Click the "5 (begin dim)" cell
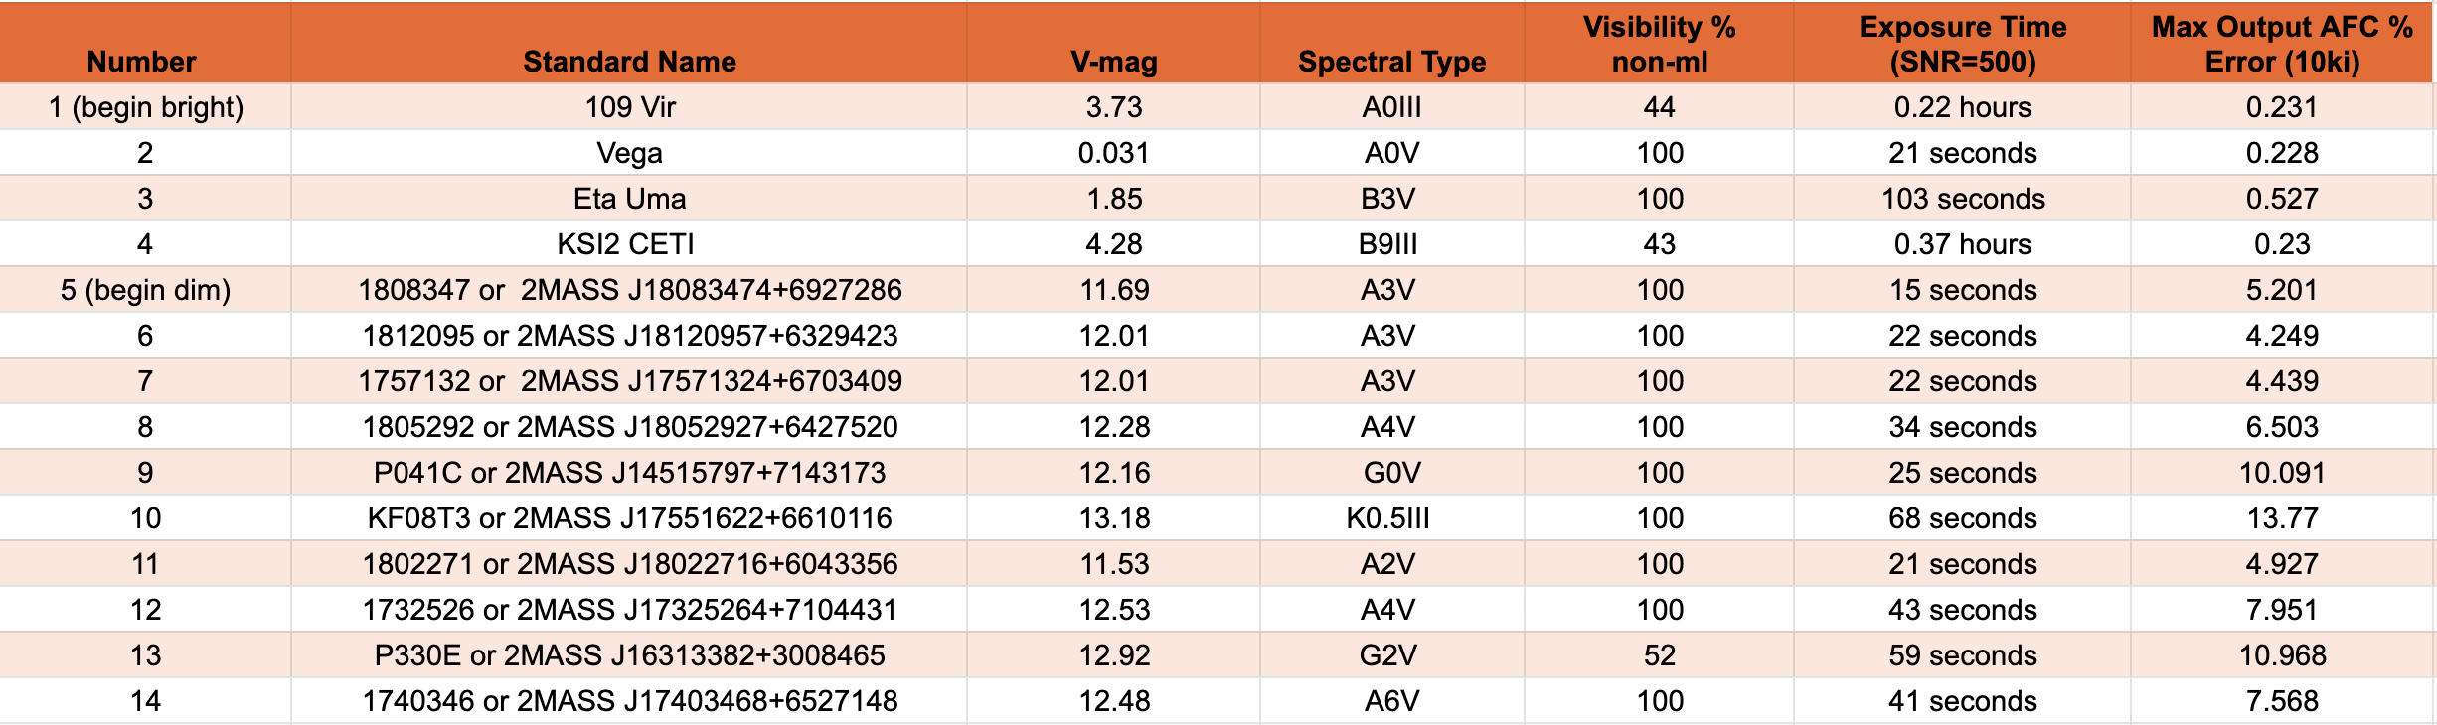2437x725 pixels. click(145, 290)
